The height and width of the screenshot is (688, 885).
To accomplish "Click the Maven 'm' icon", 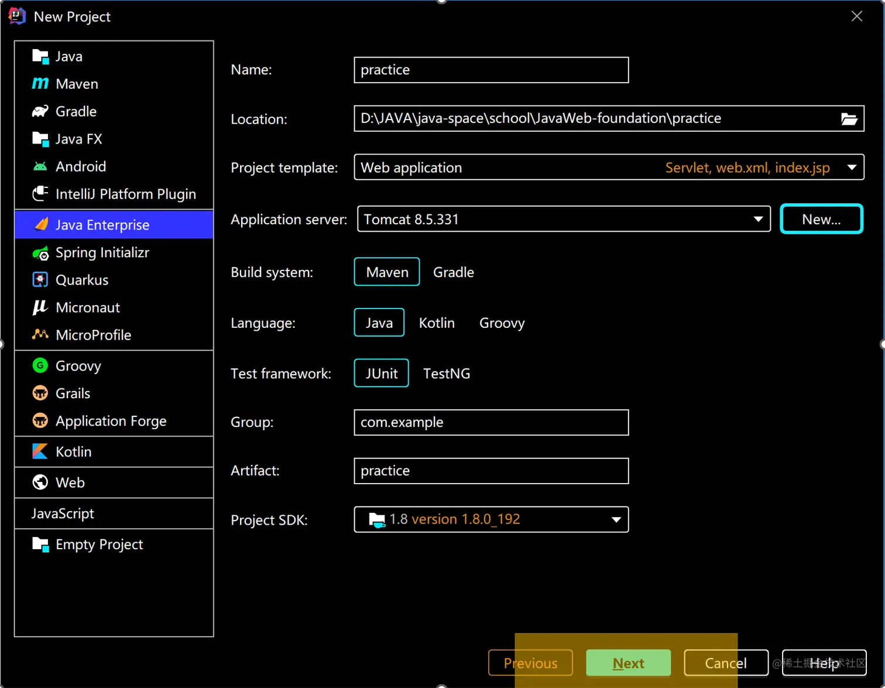I will pos(40,84).
